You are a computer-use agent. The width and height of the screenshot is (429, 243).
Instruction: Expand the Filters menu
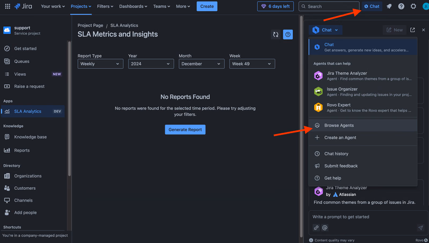(105, 6)
